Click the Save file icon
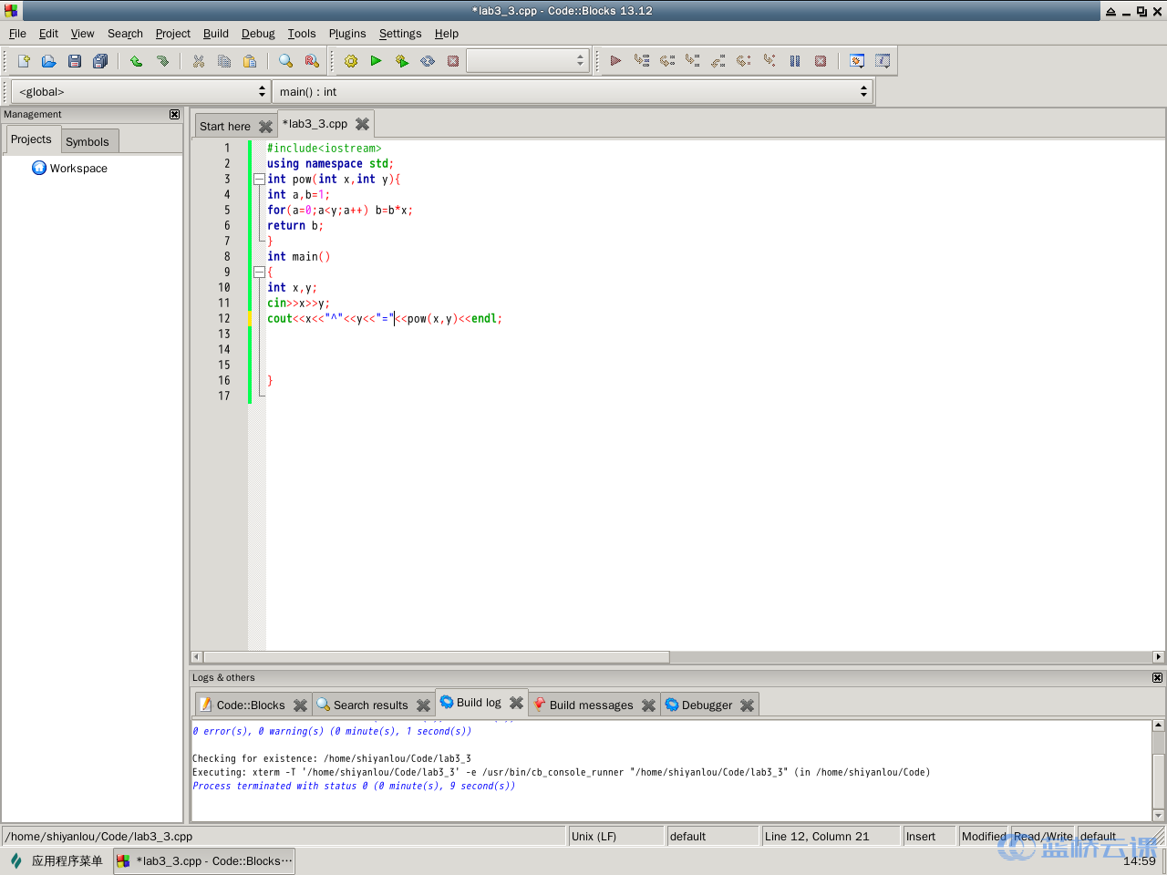This screenshot has height=875, width=1167. [75, 61]
